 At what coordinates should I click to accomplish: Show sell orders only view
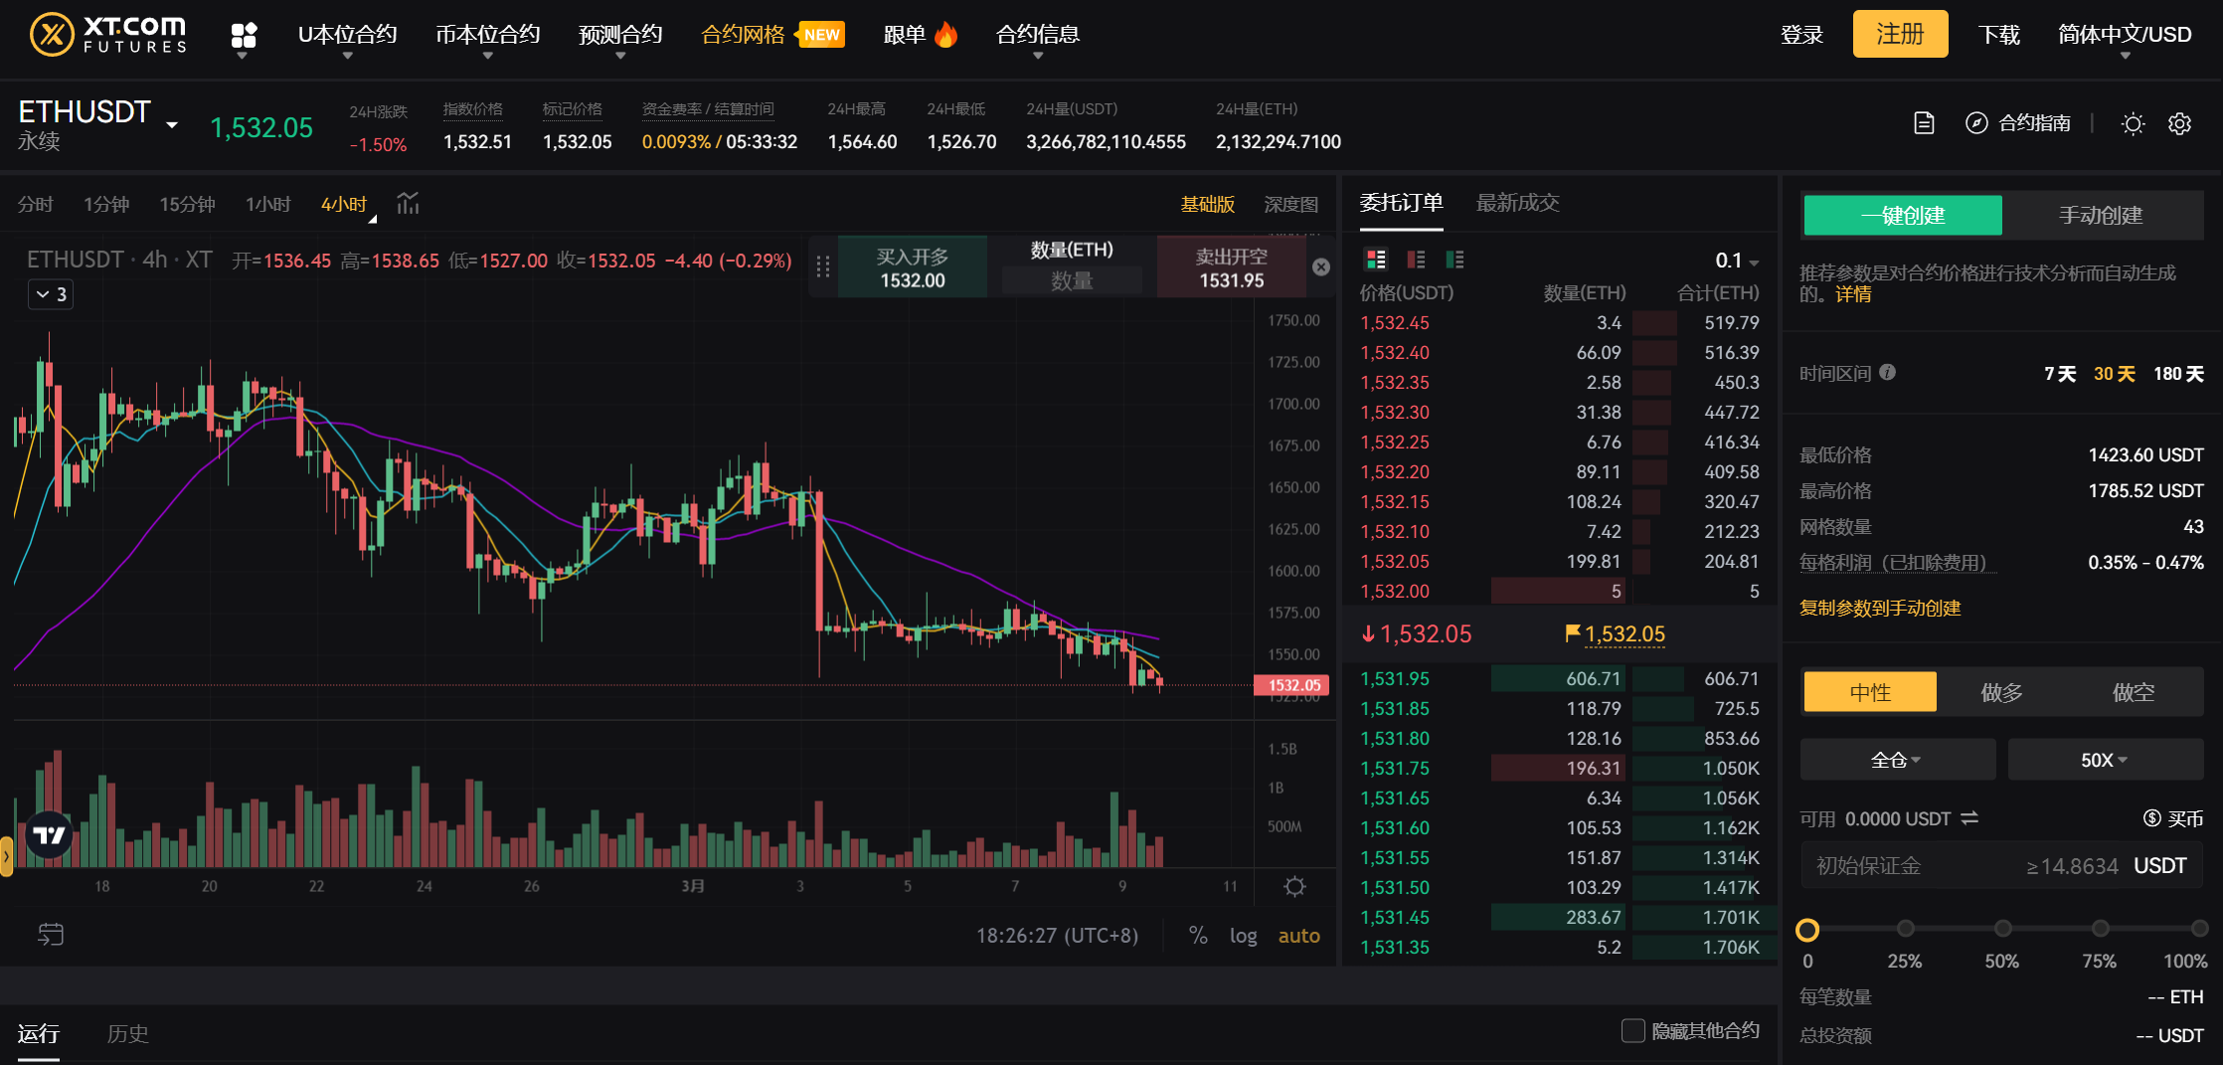pyautogui.click(x=1416, y=260)
